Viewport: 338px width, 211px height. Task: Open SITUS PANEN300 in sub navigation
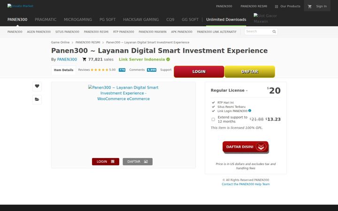point(67,32)
